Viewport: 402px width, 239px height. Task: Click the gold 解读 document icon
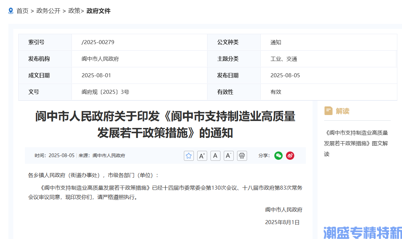pos(328,111)
